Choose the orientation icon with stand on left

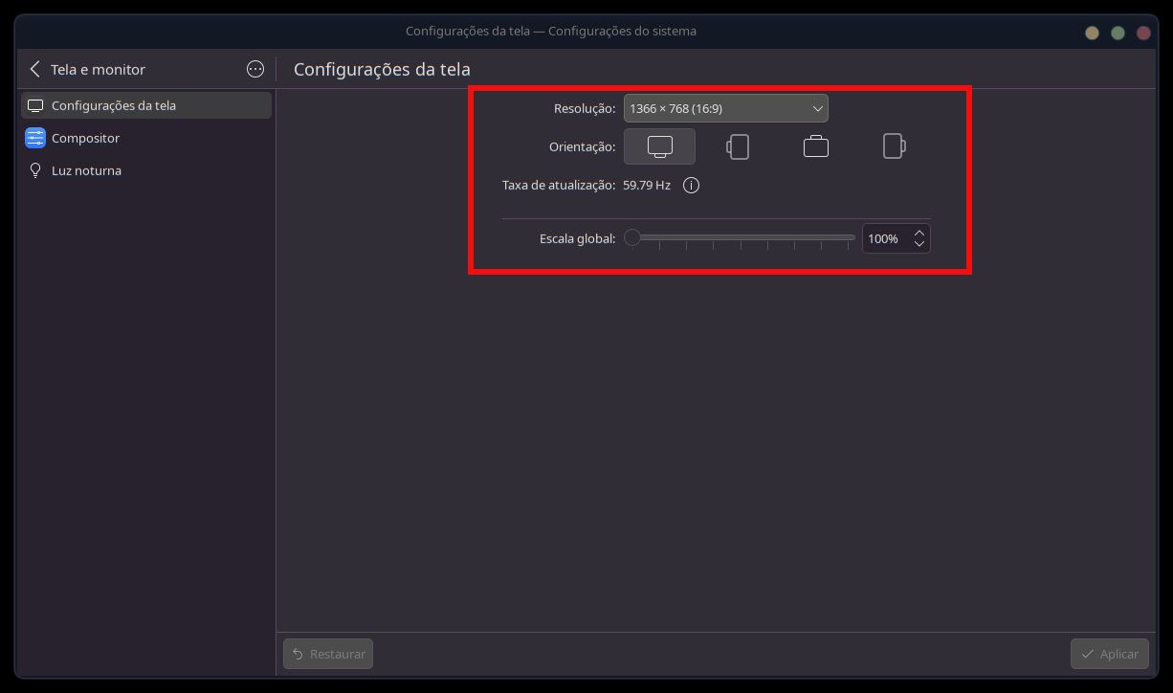coord(738,146)
